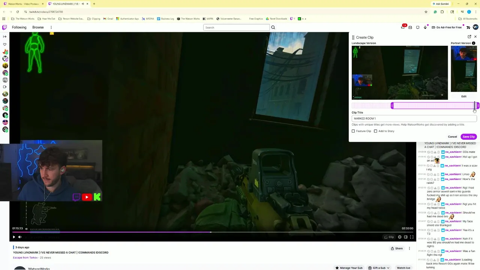Click the Twitch search box
Image resolution: width=480 pixels, height=270 pixels.
236,27
